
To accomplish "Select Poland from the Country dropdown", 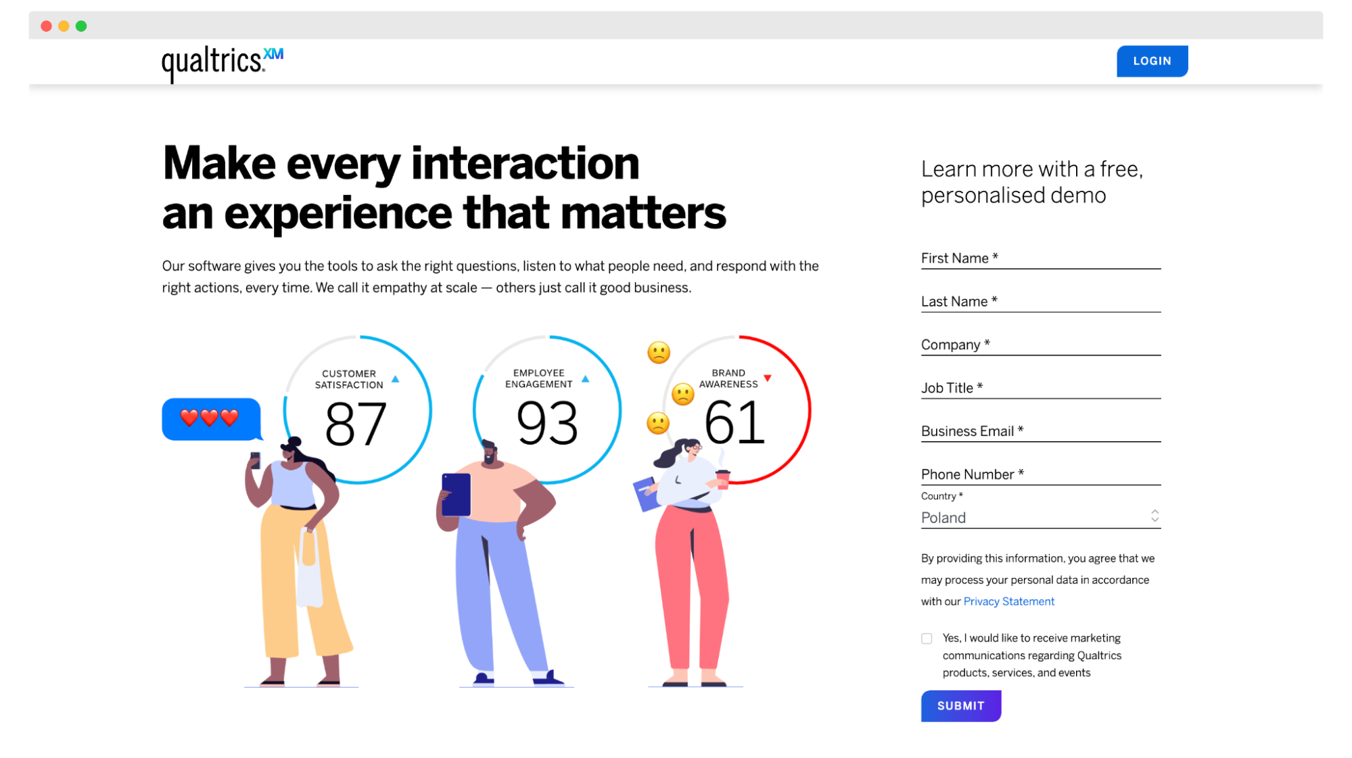I will 1039,518.
